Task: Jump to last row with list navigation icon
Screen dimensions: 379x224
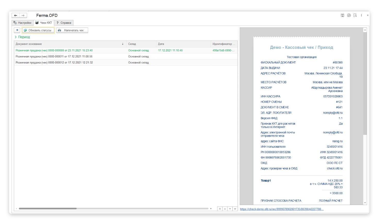Action: 235,209
